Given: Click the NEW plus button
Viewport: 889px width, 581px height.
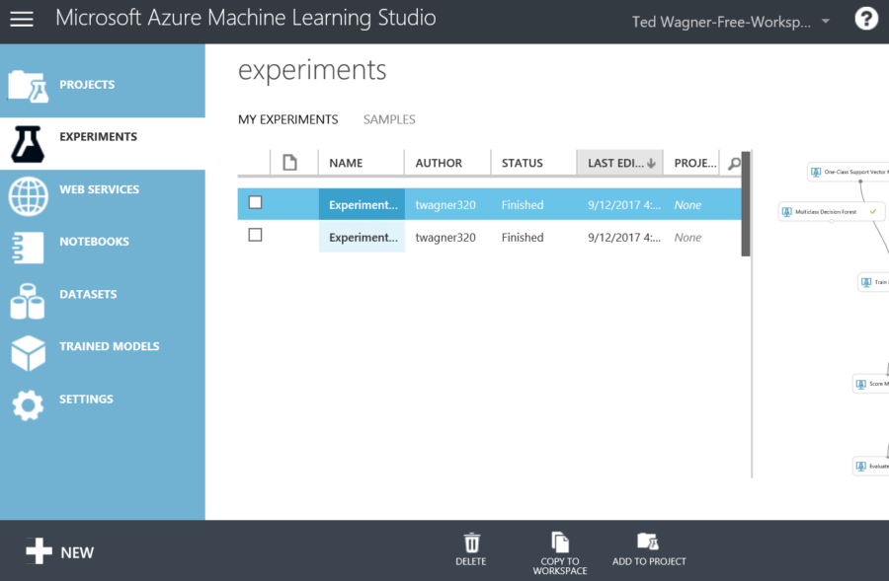Looking at the screenshot, I should pos(60,551).
